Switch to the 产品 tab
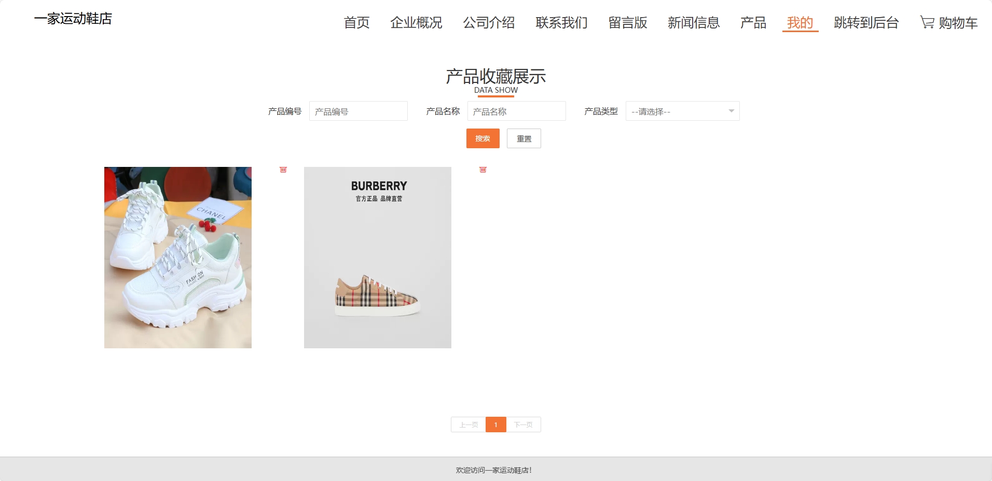The image size is (992, 481). click(753, 23)
